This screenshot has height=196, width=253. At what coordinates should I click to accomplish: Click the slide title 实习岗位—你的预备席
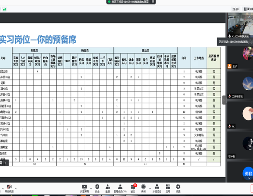point(38,40)
